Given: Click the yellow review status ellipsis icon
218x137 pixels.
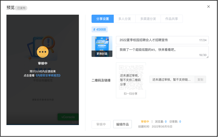Looking at the screenshot, I should [x=43, y=52].
